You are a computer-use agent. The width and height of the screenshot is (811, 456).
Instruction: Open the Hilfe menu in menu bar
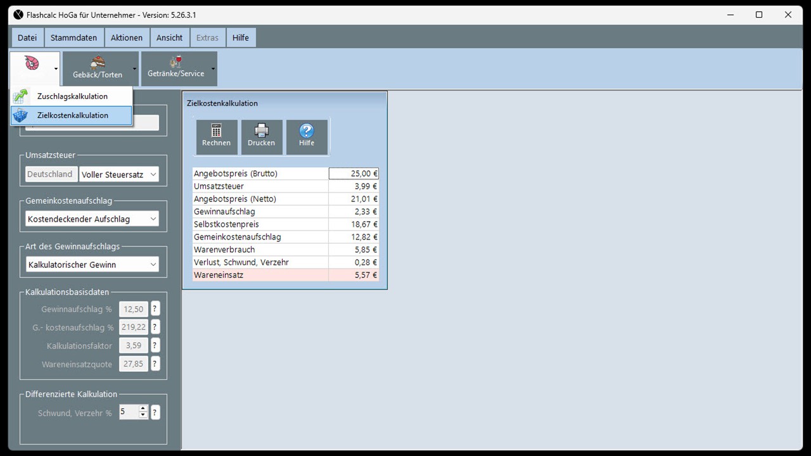coord(241,37)
